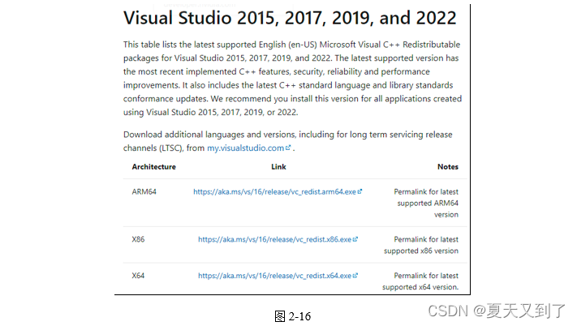
Task: Click the Link column header
Action: click(278, 167)
